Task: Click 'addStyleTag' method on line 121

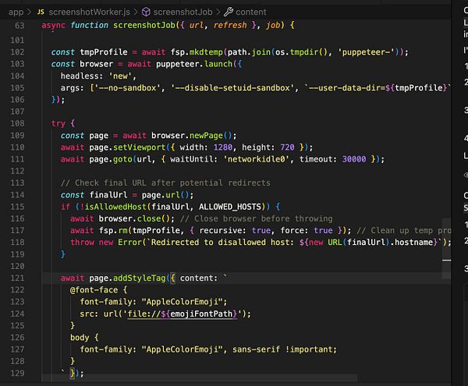Action: tap(139, 278)
